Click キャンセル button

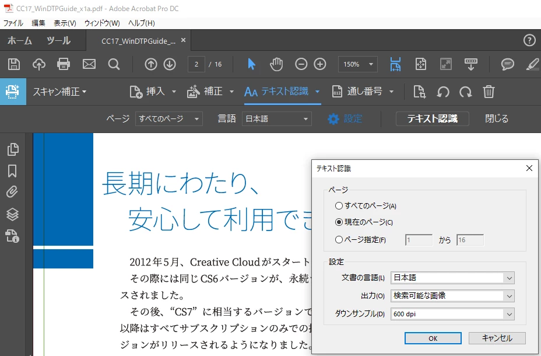click(x=497, y=338)
